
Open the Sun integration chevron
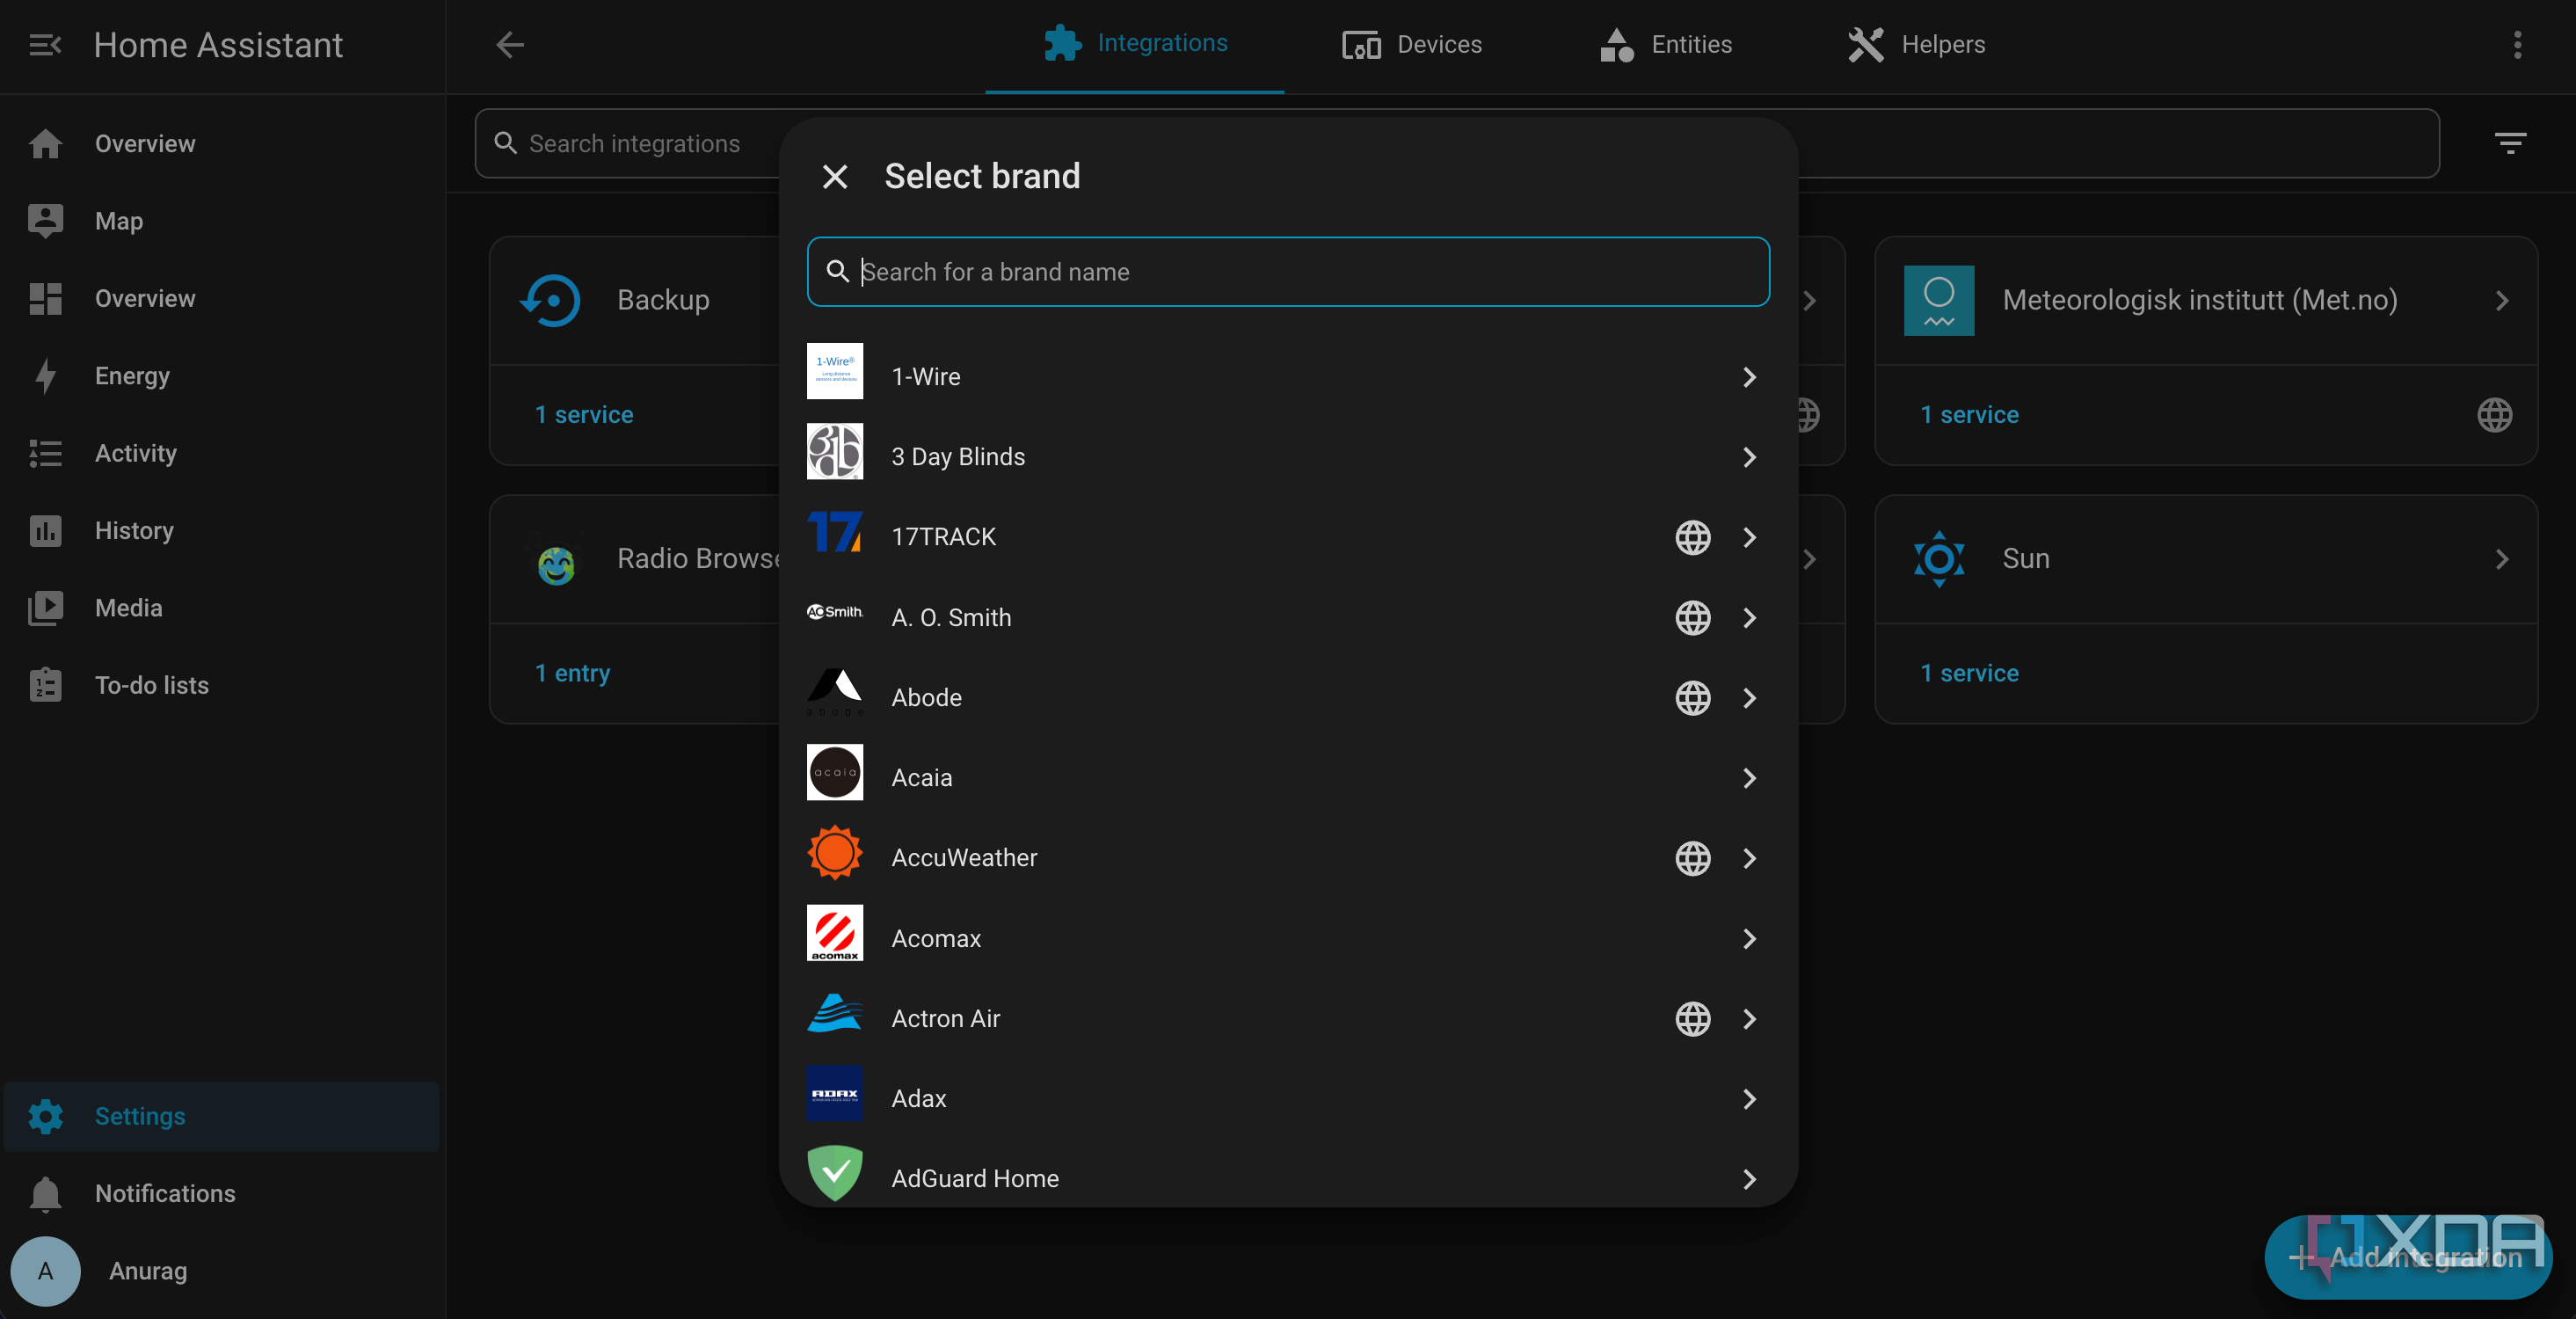coord(2501,559)
